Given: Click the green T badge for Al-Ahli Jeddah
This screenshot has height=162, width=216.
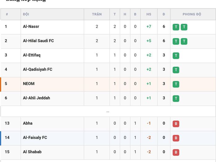Looking at the screenshot, I should pyautogui.click(x=176, y=99).
